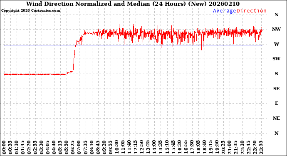Click the 03:30 time label
The image size is (287, 156).
tap(42, 148)
